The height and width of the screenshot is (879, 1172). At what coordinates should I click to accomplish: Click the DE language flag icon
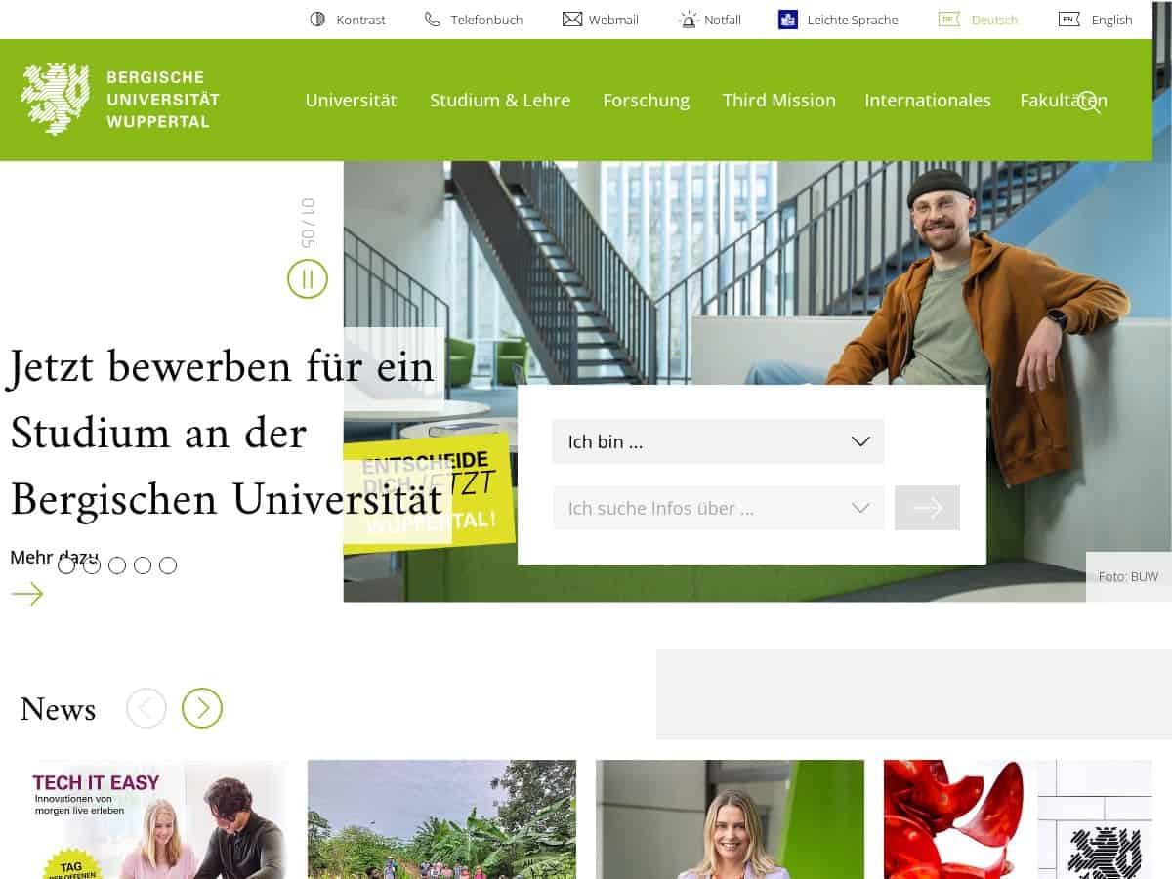pos(949,20)
